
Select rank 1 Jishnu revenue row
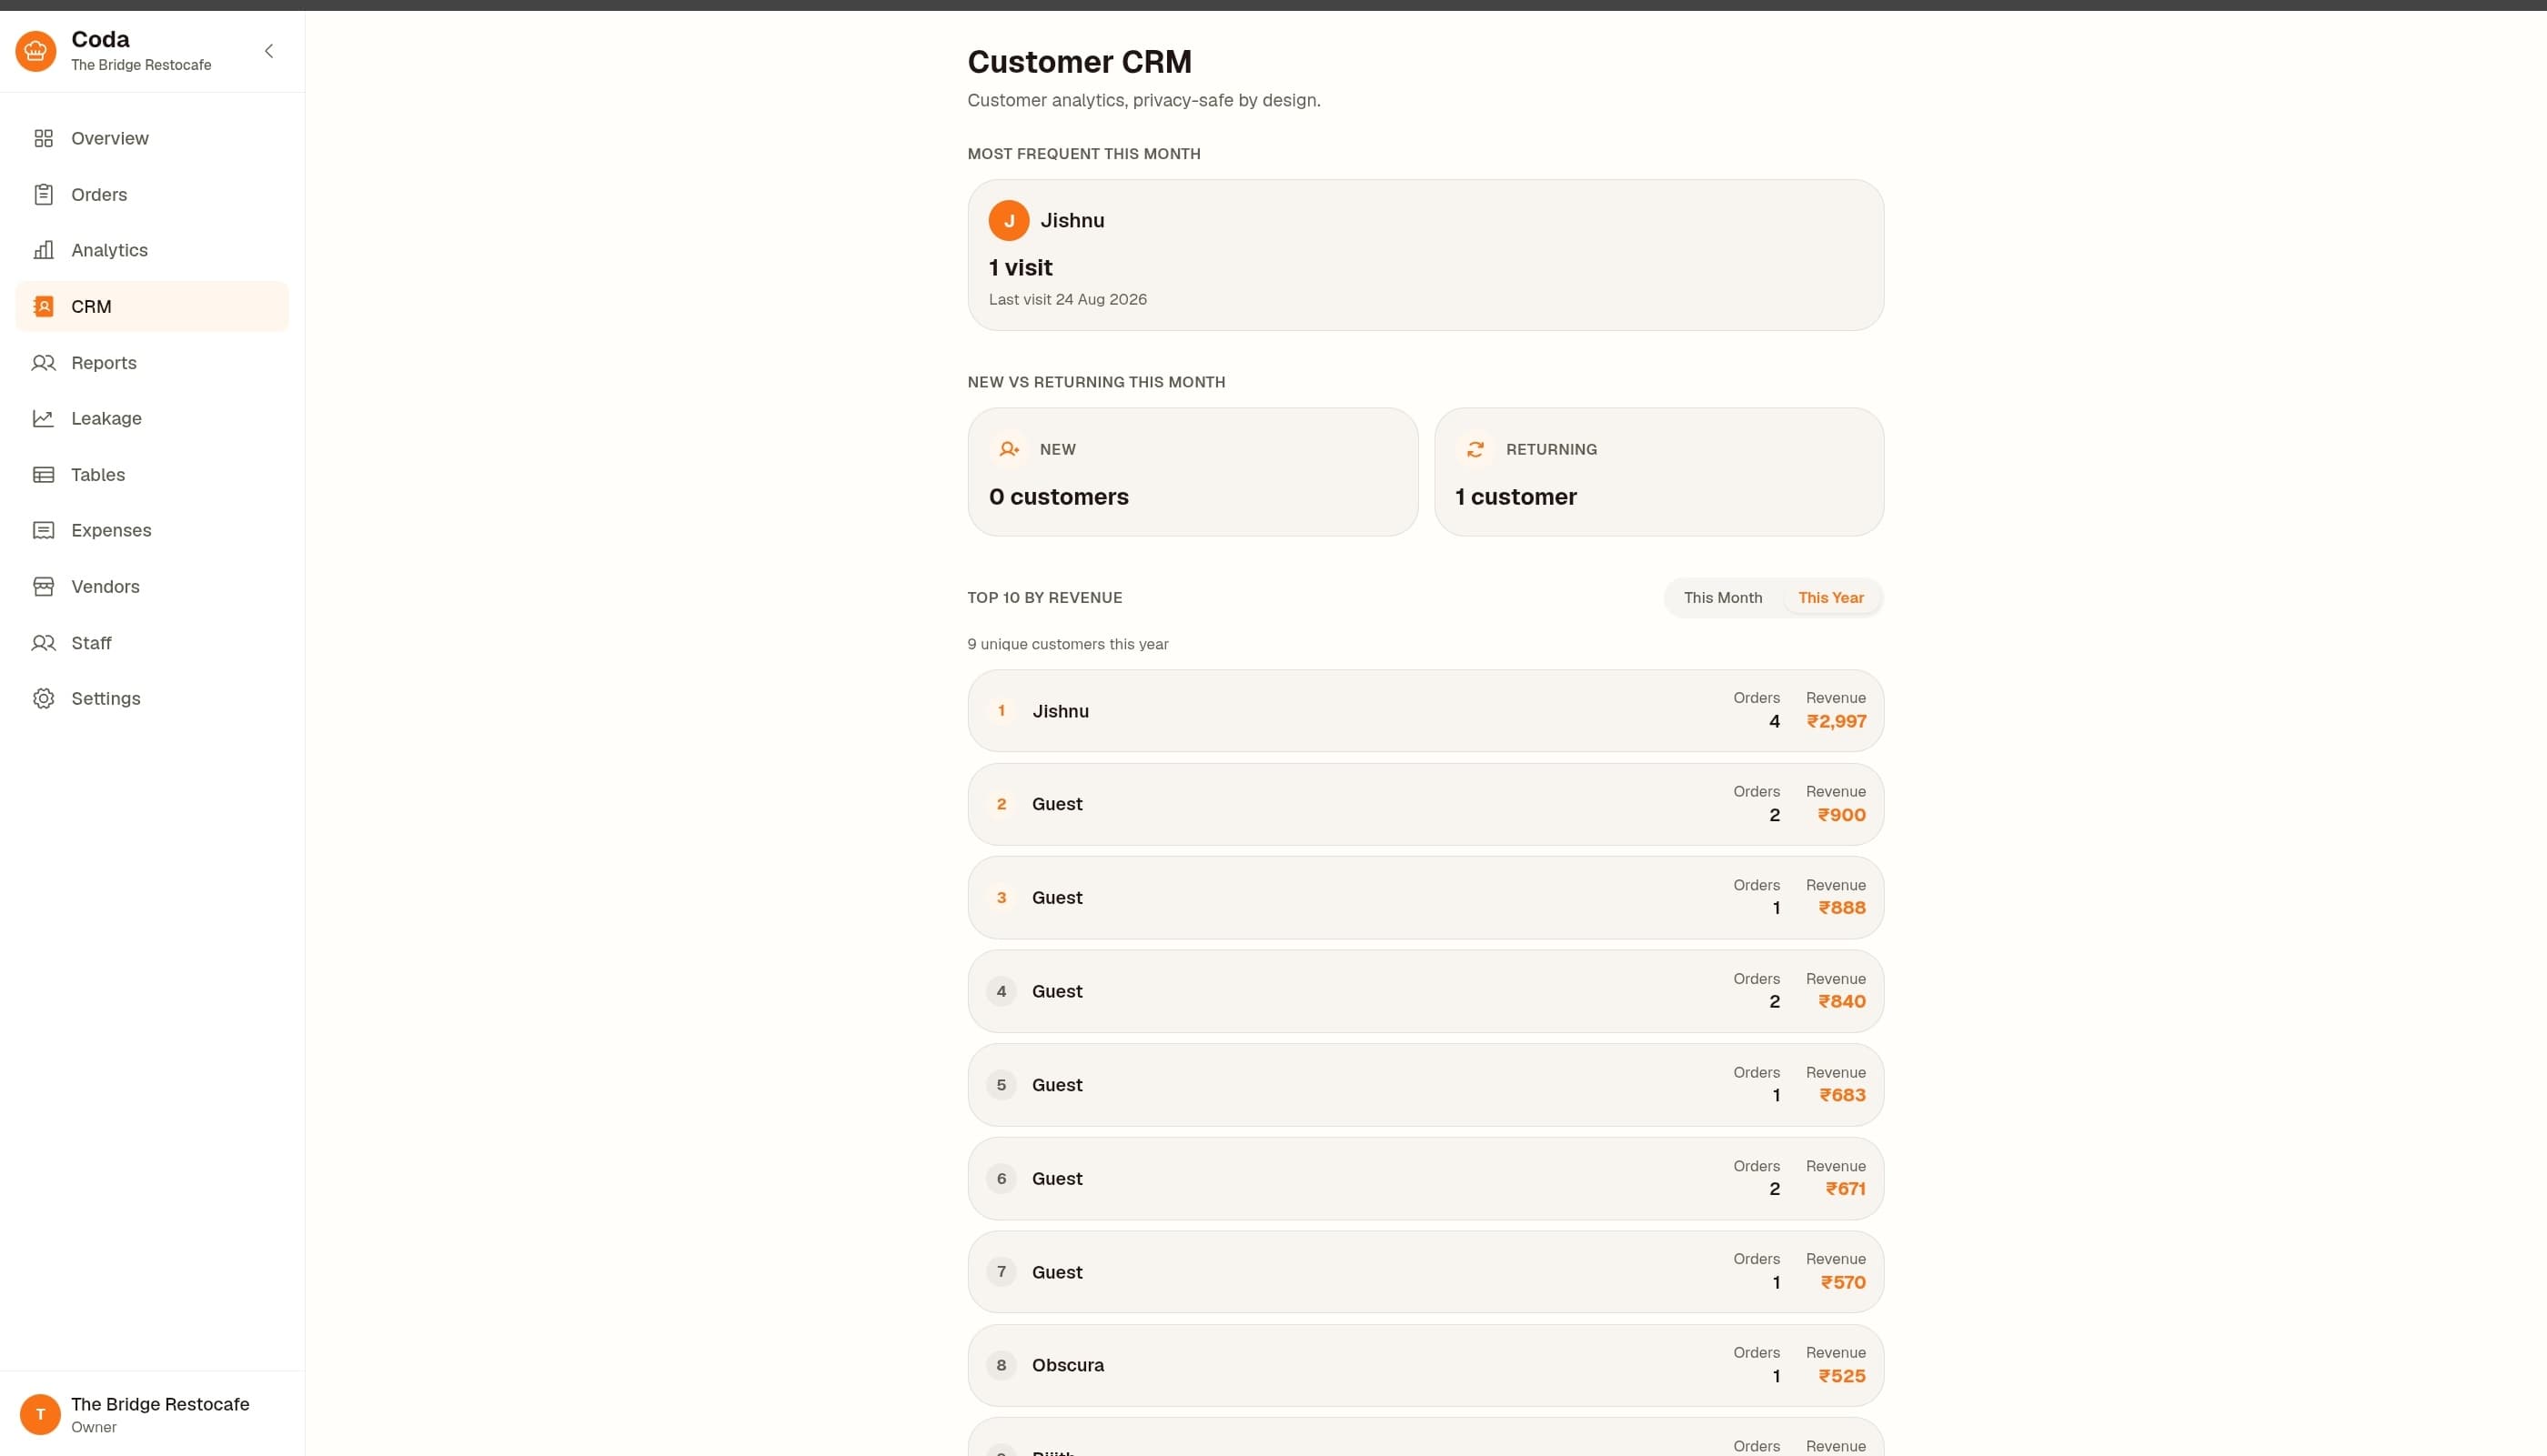pos(1425,710)
